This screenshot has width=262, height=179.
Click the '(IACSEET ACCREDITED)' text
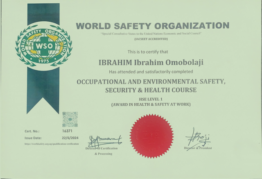(x=151, y=39)
